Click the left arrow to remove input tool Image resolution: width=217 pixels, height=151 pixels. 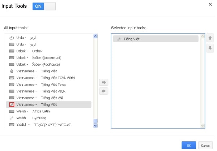(103, 91)
